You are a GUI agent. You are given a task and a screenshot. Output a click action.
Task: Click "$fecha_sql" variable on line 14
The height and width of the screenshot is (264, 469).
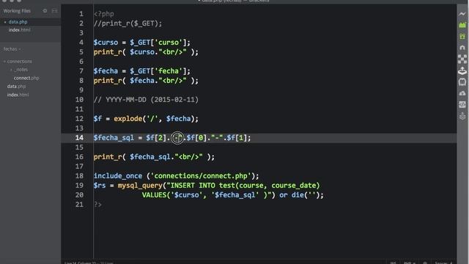(114, 138)
